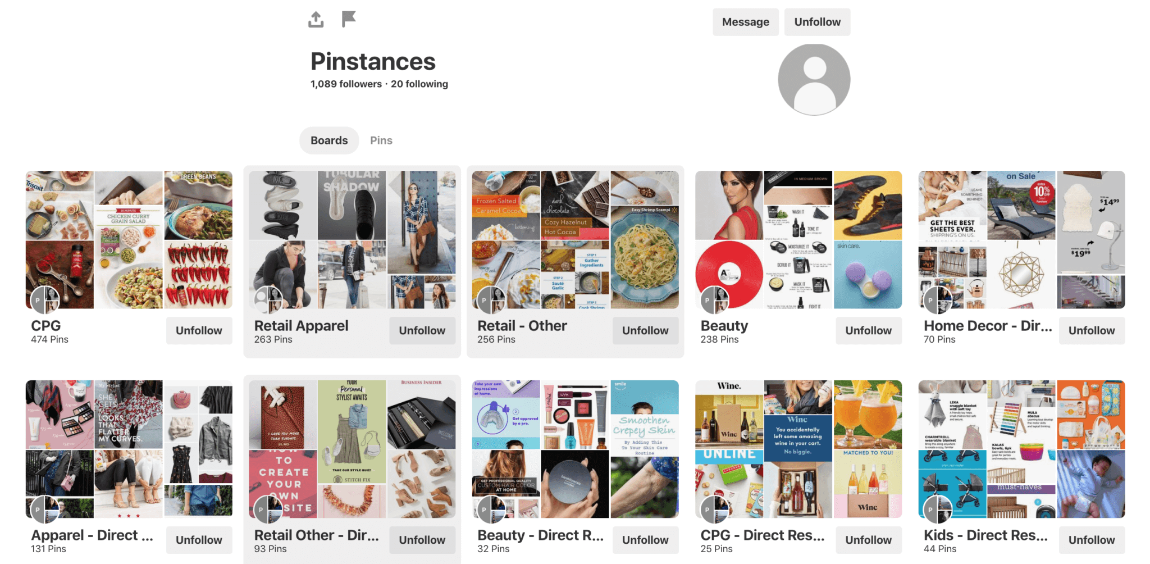Screen dimensions: 1150x564
Task: Open the CPG - Direct Res... board title
Action: click(763, 535)
